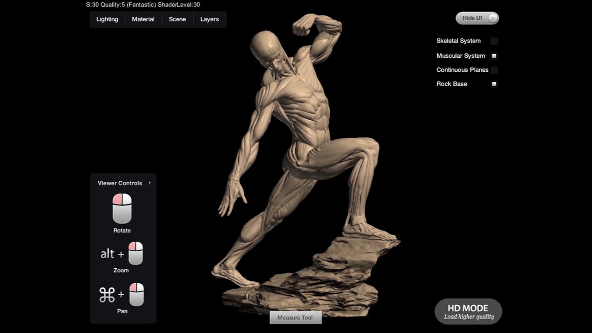Screen dimensions: 592x333
Task: Click the Rock Base label
Action: tap(452, 84)
